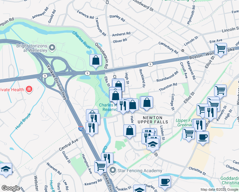Click the Map data ©2025 Google text

click(219, 189)
